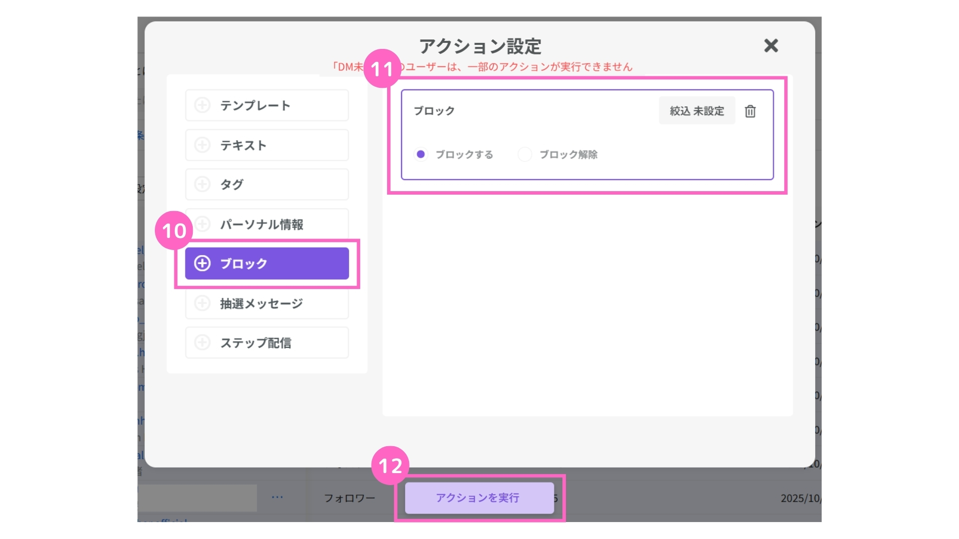Add the 抽選メッセージ action
This screenshot has height=539, width=959.
coord(267,303)
